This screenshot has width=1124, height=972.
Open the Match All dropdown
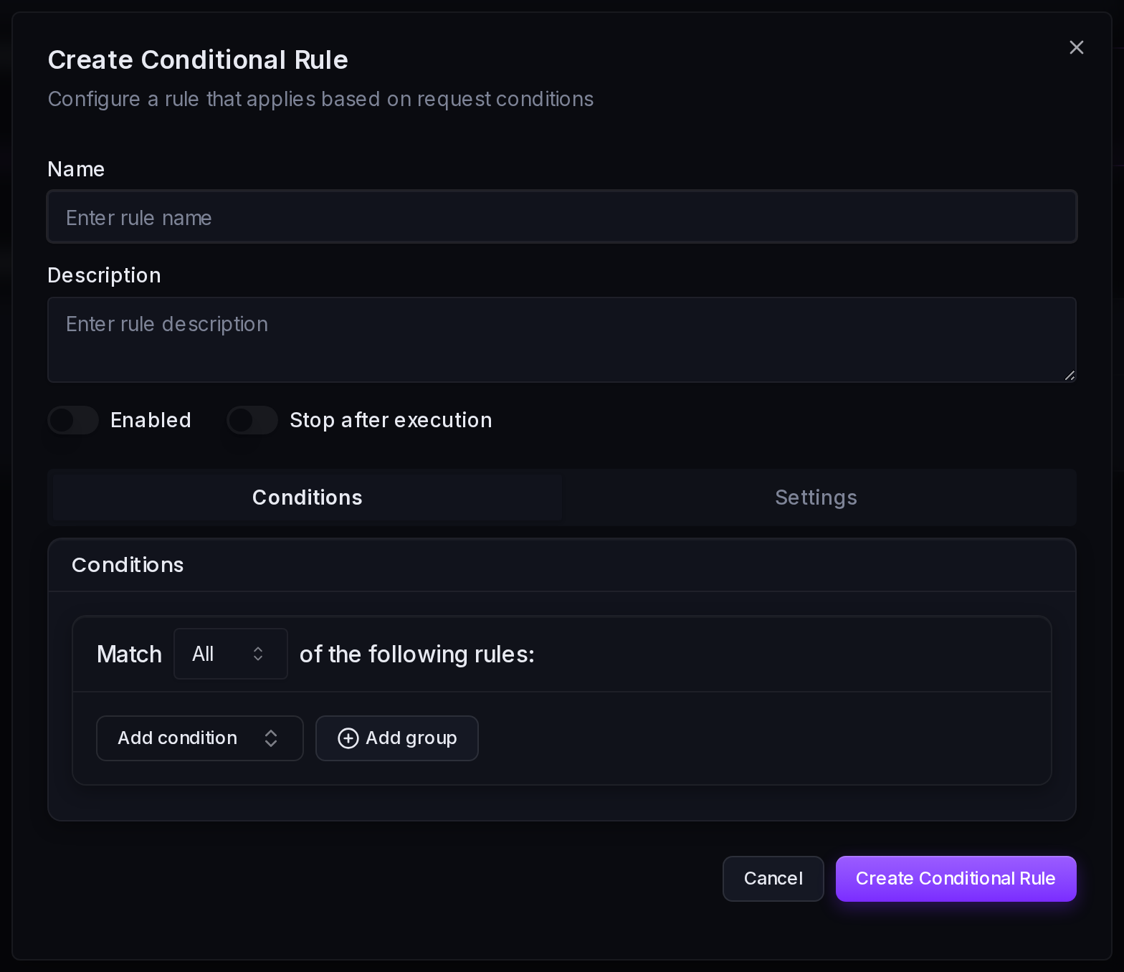231,654
